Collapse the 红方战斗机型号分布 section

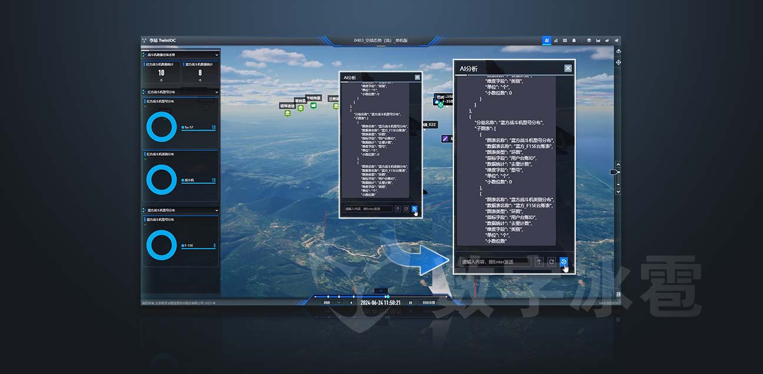pos(217,92)
